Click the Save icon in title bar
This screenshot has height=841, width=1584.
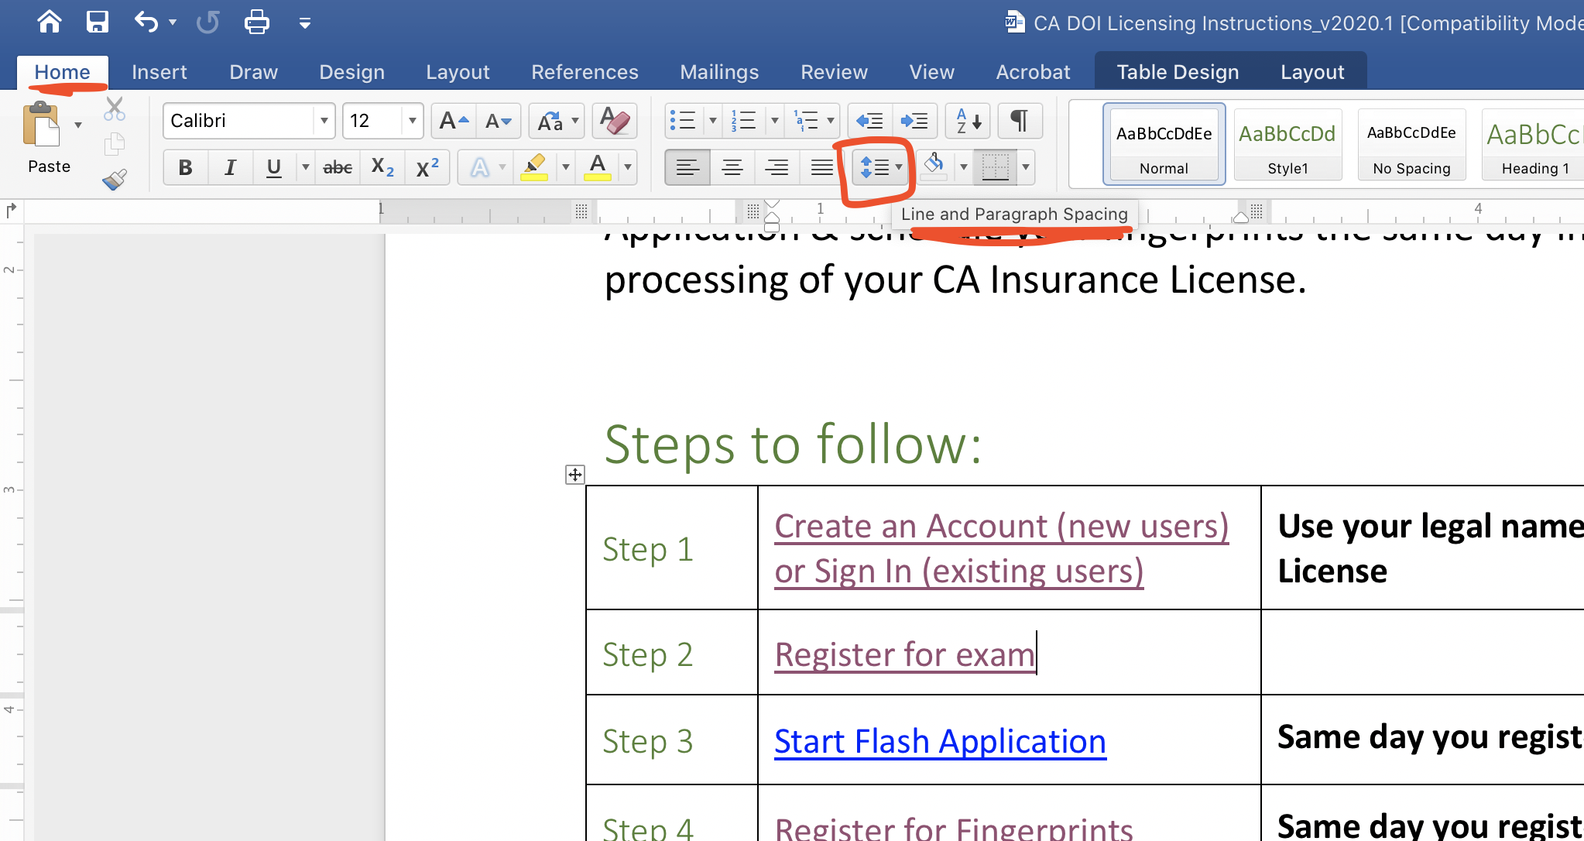(x=97, y=22)
